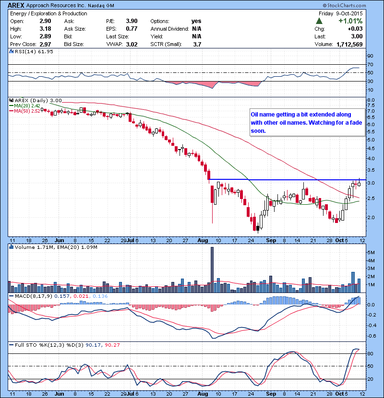This screenshot has height=398, width=384.
Task: Click the Annual Dividend N/A value
Action: tap(197, 29)
